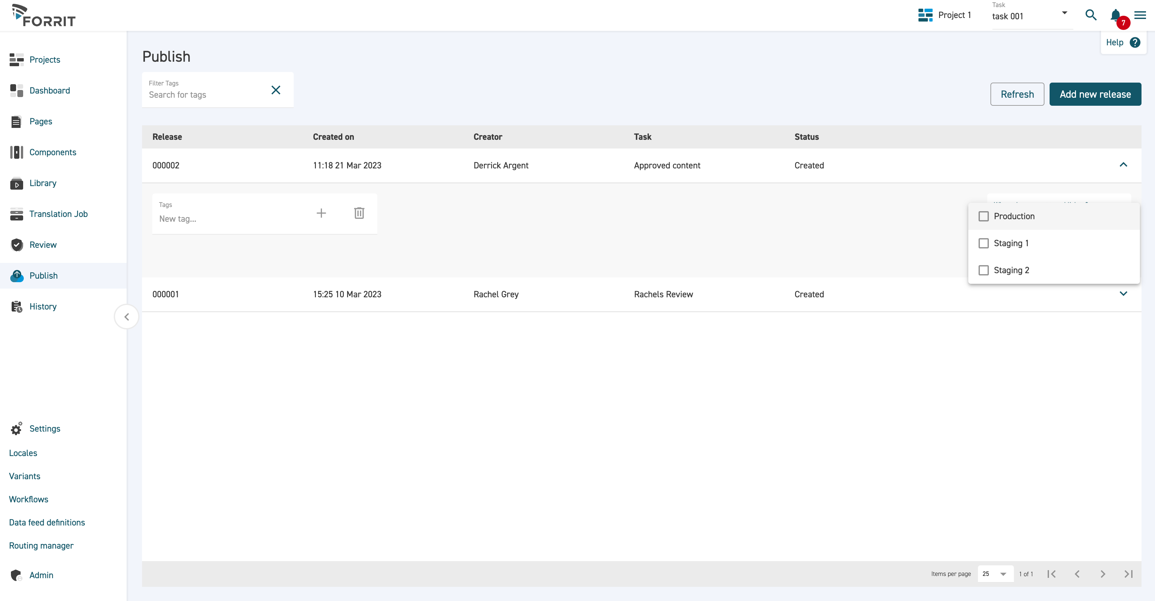Image resolution: width=1155 pixels, height=601 pixels.
Task: Open Workflows settings link
Action: [29, 500]
